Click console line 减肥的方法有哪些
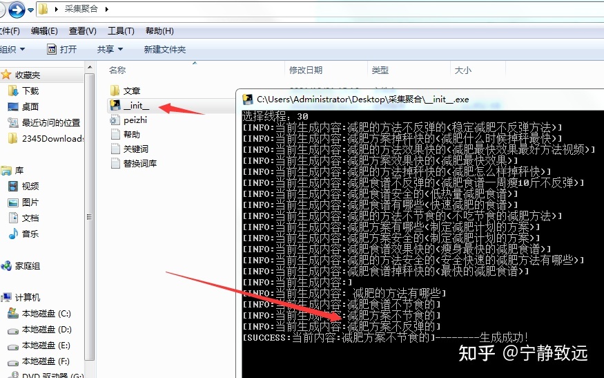Screen dimensions: 604x378 point(344,294)
